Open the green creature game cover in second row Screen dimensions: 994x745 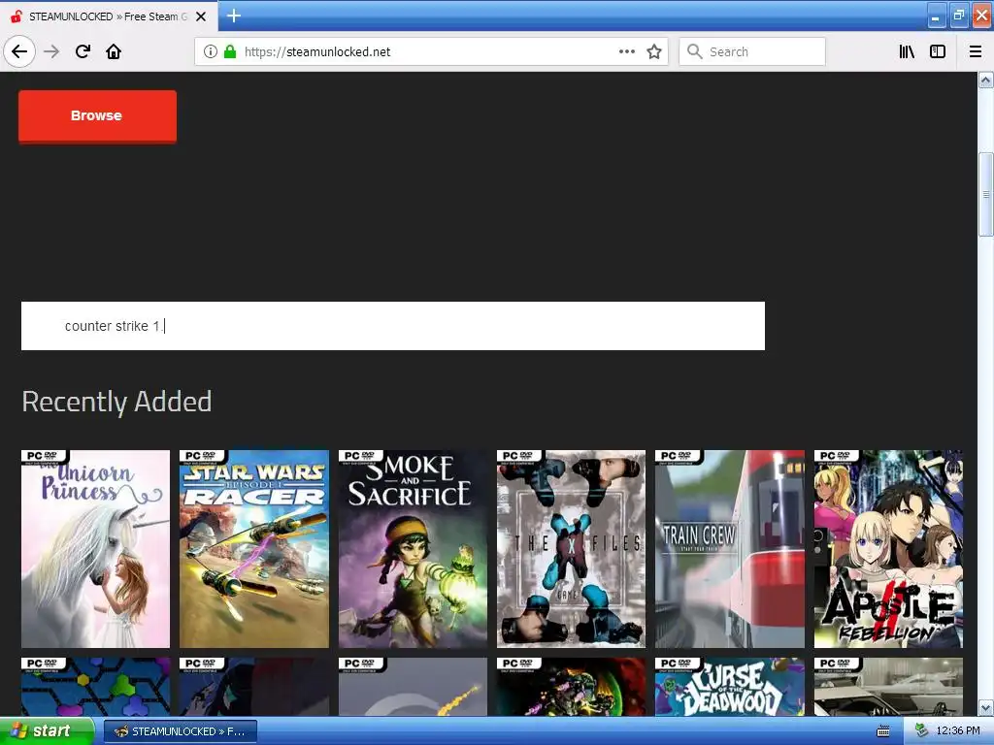pos(571,687)
